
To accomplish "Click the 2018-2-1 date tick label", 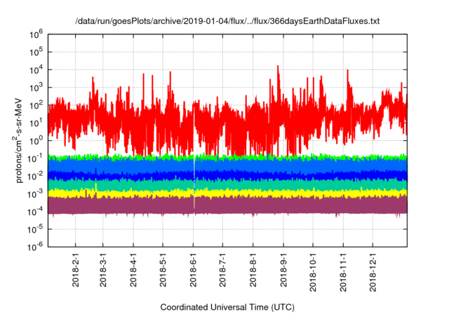I will coord(75,270).
